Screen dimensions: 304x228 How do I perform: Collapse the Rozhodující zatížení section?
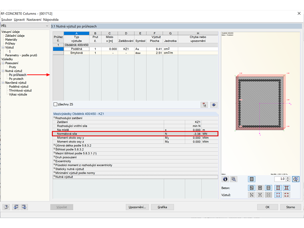click(x=54, y=118)
